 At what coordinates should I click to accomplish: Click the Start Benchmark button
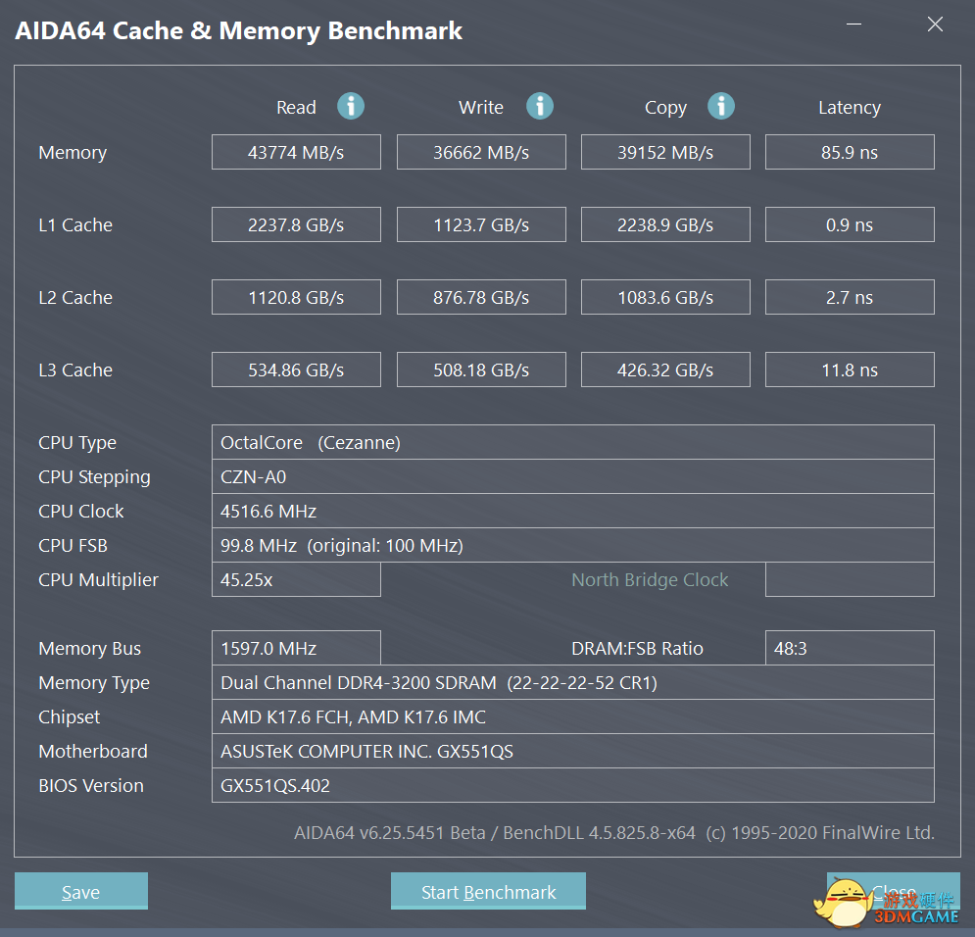coord(488,892)
